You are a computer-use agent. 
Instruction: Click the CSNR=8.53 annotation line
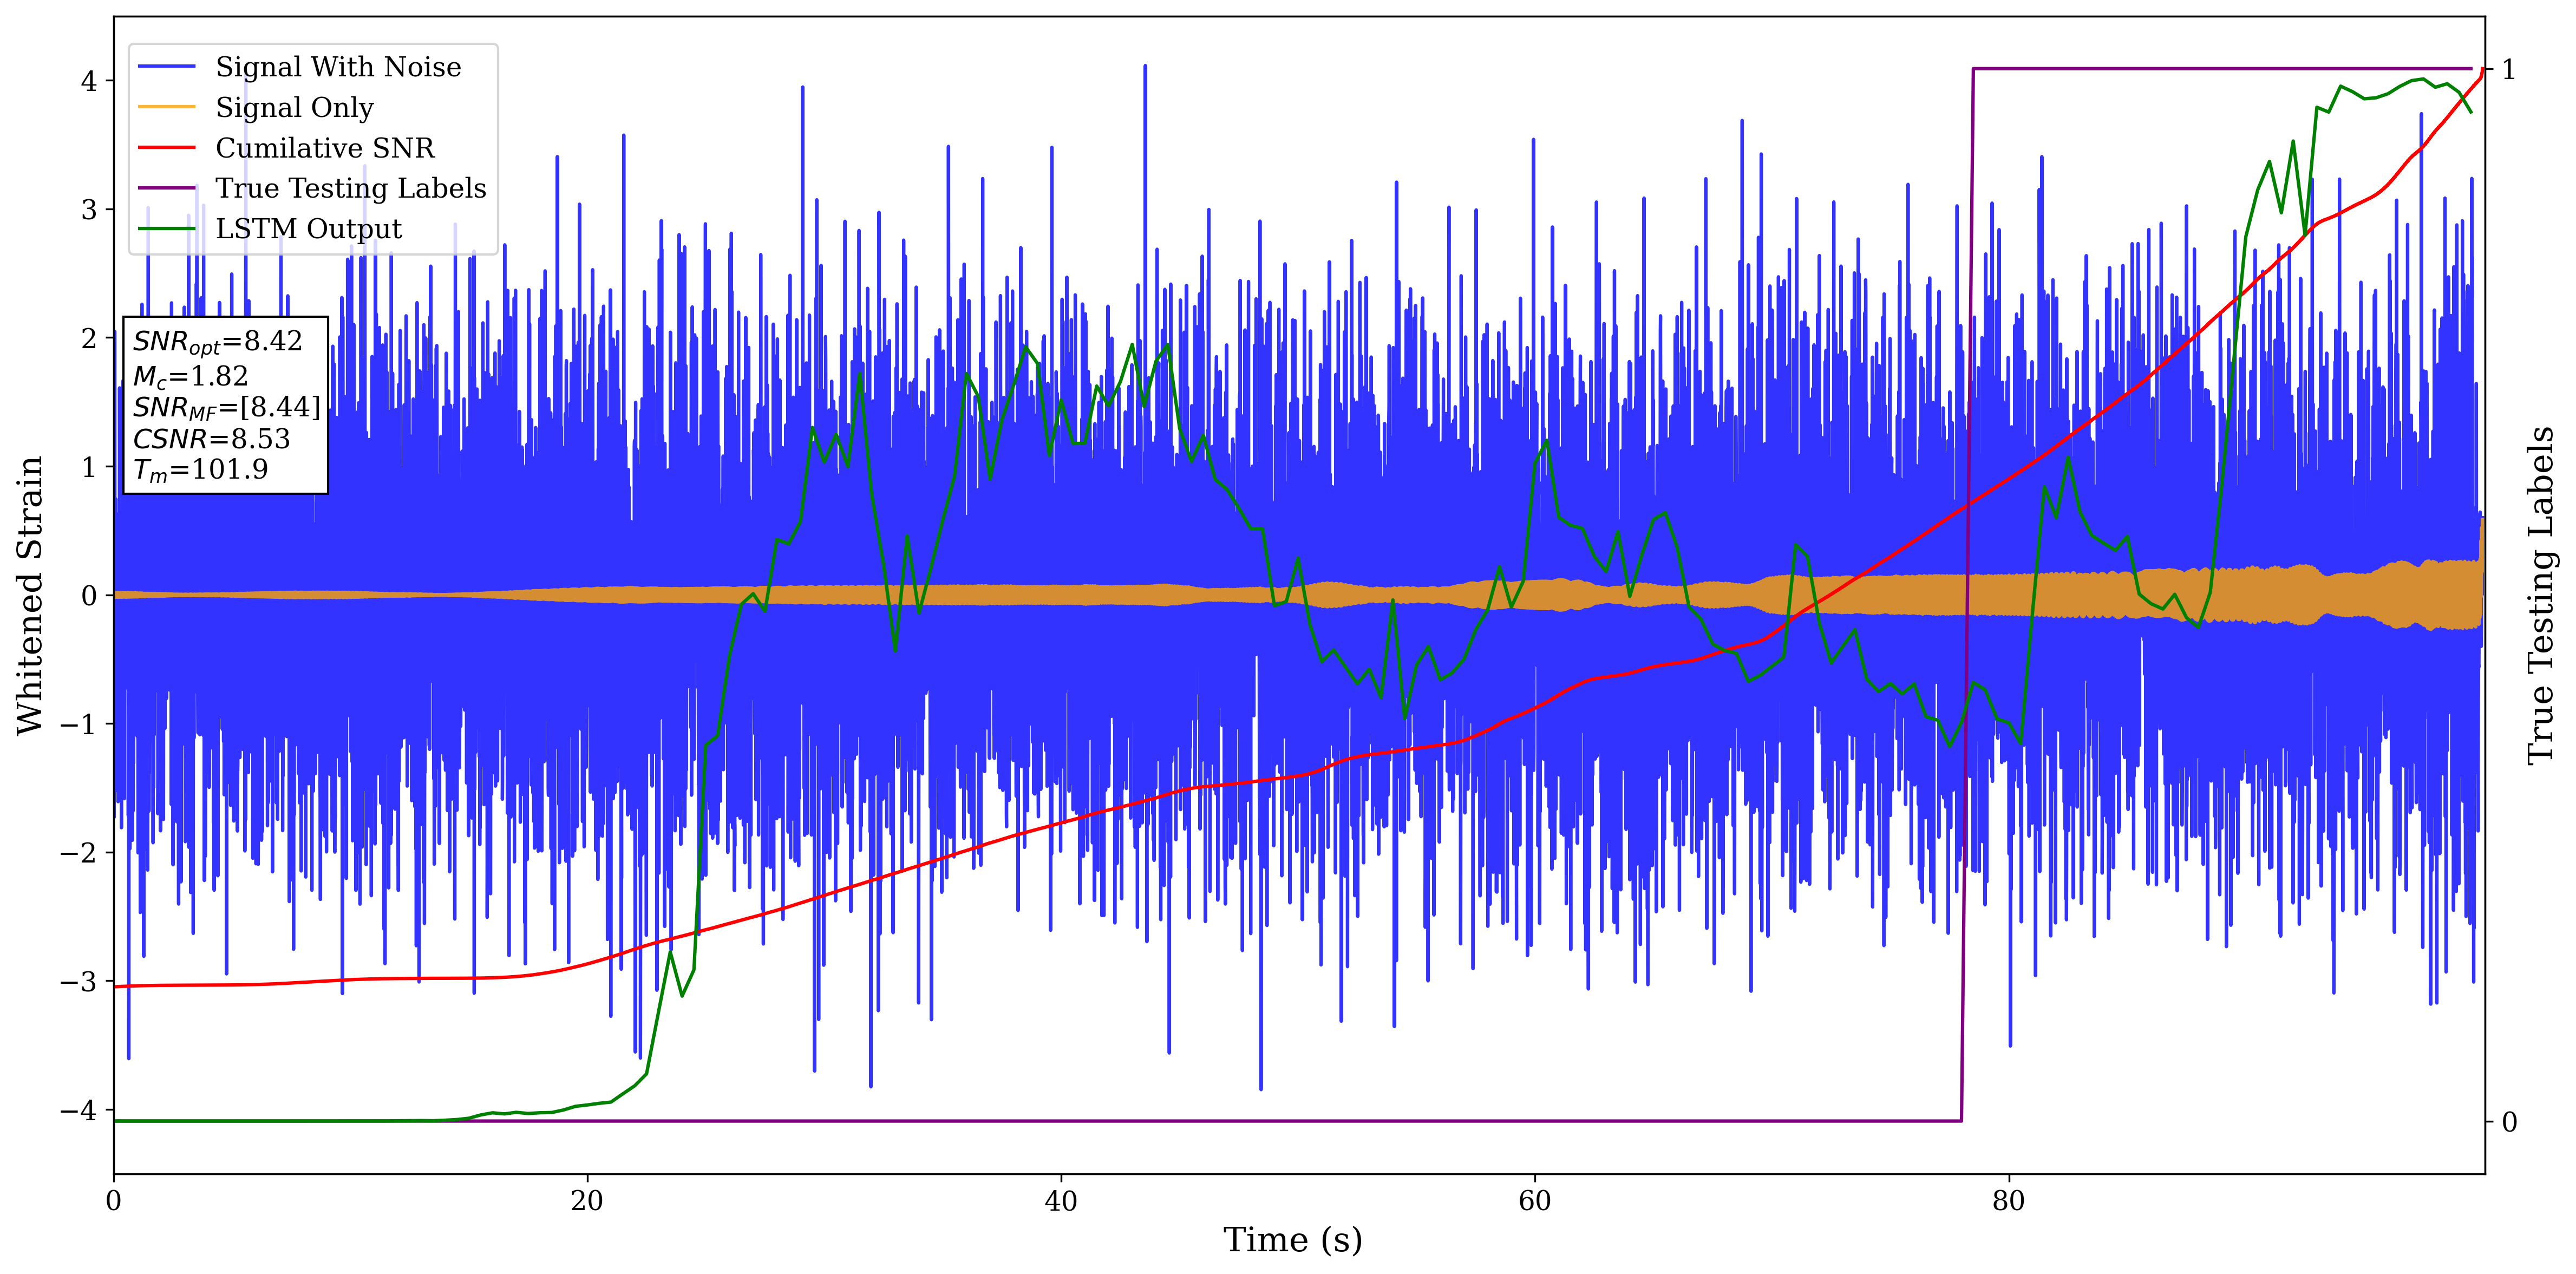(211, 439)
